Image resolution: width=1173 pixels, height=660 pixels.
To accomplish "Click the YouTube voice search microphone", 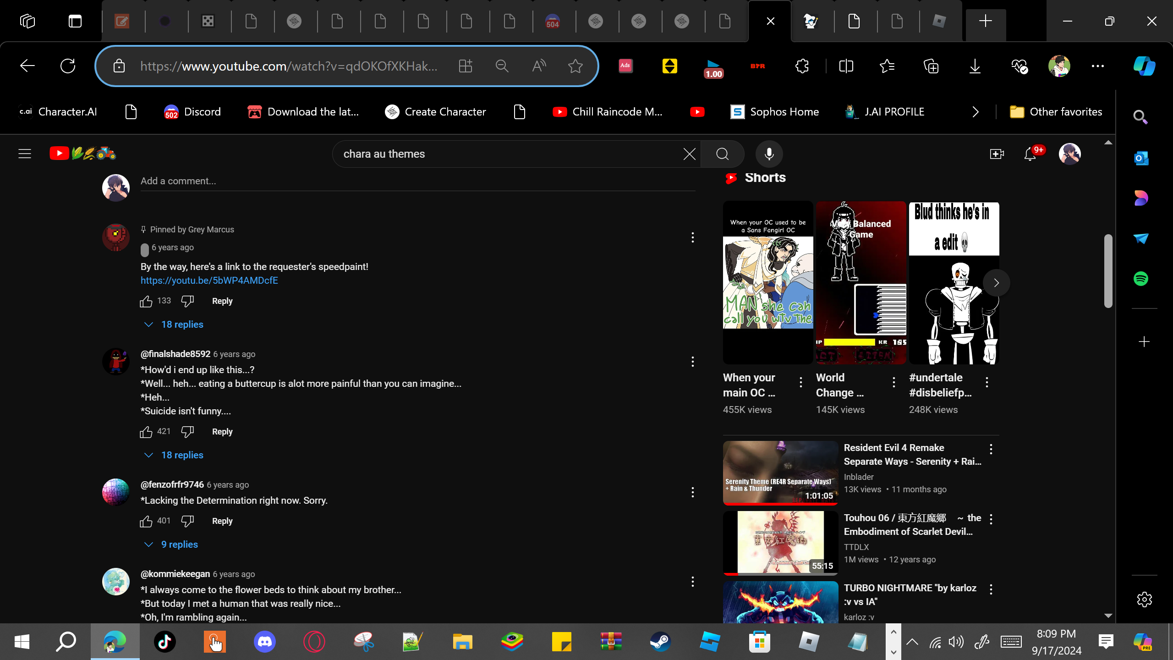I will 769,154.
